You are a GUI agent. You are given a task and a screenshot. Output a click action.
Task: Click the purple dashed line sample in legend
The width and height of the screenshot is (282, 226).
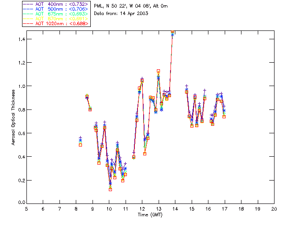[x=28, y=4]
